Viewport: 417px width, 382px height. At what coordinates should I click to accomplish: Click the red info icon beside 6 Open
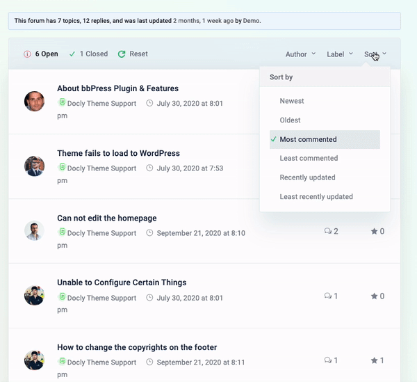[27, 54]
